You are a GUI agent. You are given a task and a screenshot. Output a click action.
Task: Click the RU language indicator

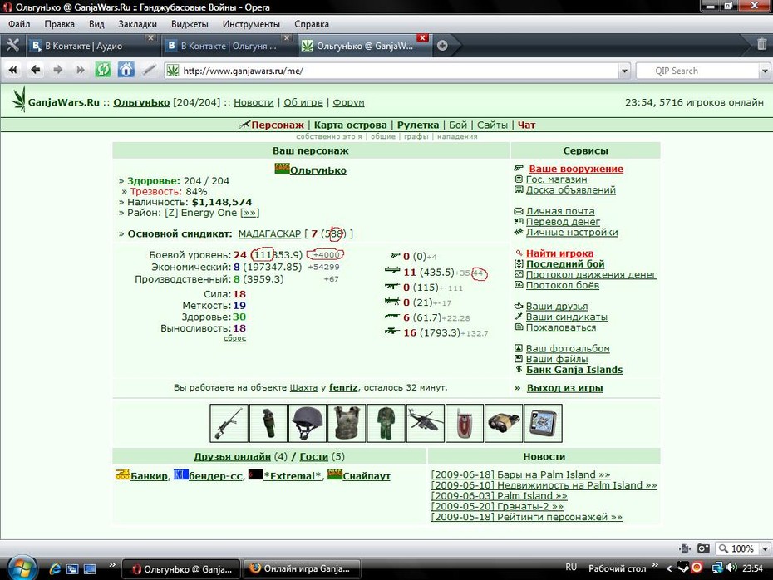(571, 568)
